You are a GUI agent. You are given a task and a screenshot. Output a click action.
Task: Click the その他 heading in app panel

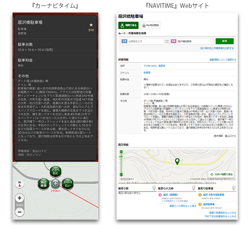pyautogui.click(x=23, y=76)
